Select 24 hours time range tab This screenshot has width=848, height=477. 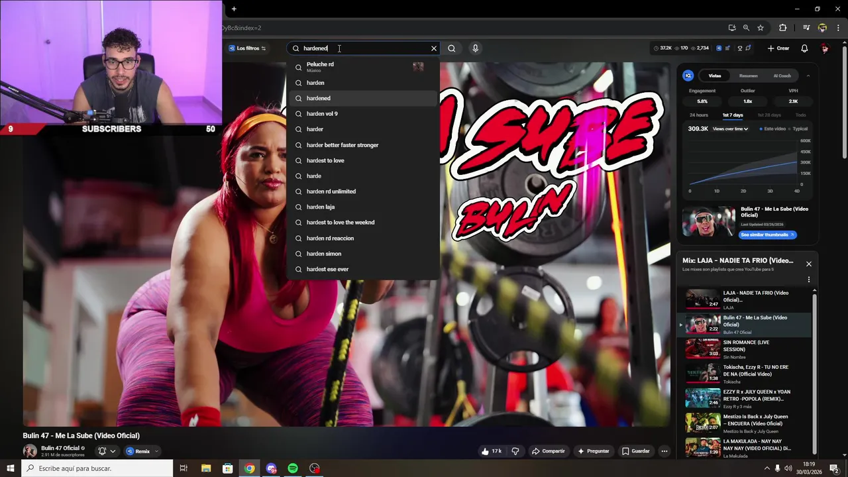tap(698, 115)
